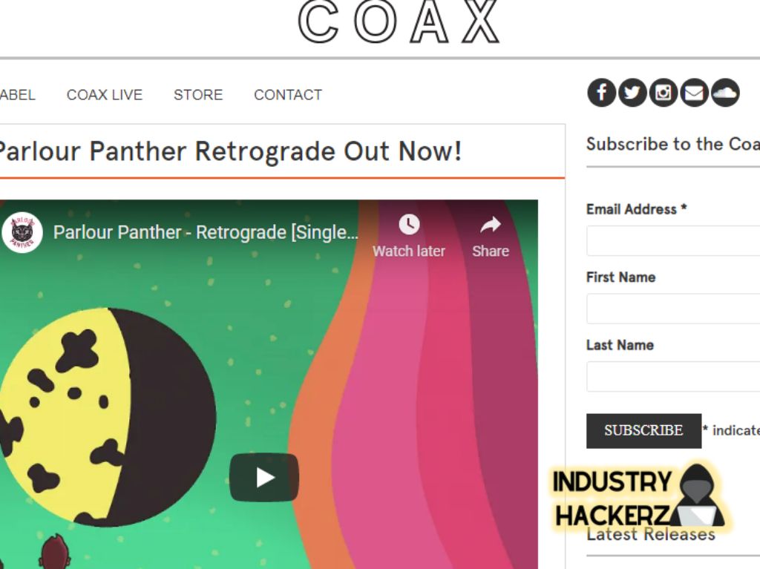Click the SUBSCRIBE button

[643, 430]
